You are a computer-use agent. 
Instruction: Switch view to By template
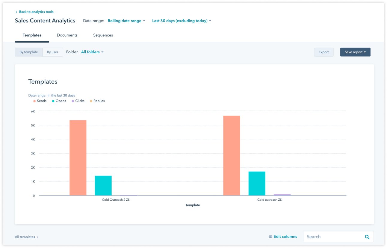pyautogui.click(x=28, y=52)
